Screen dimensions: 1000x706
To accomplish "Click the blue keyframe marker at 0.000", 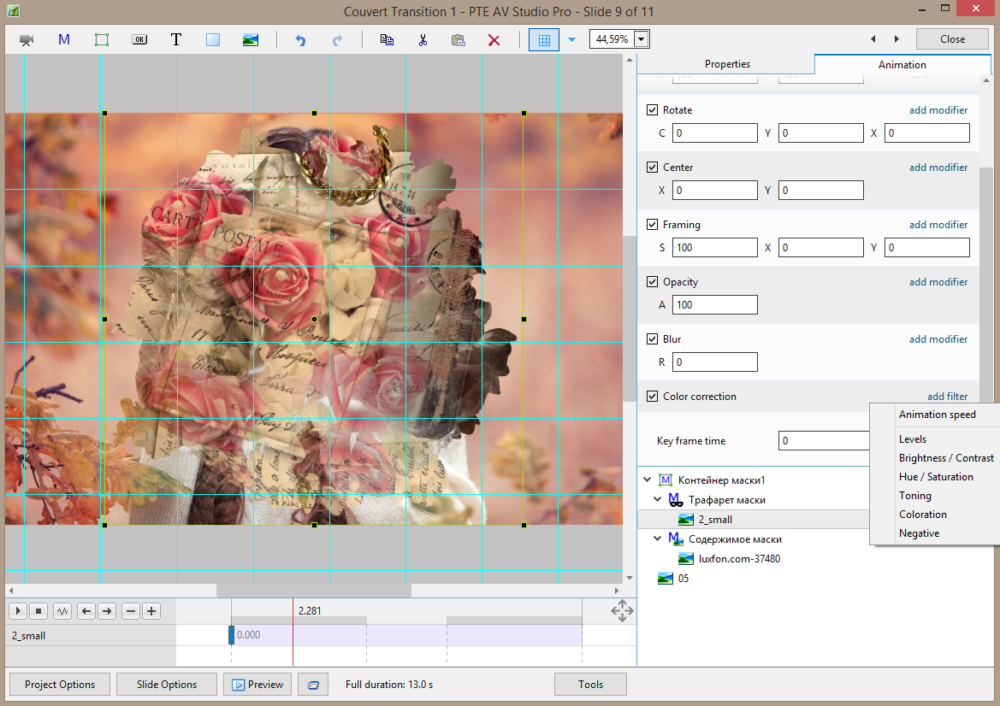I will (x=231, y=635).
